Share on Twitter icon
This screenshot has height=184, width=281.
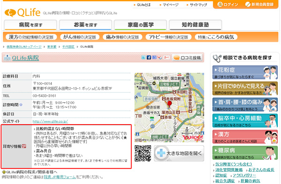(x=143, y=57)
